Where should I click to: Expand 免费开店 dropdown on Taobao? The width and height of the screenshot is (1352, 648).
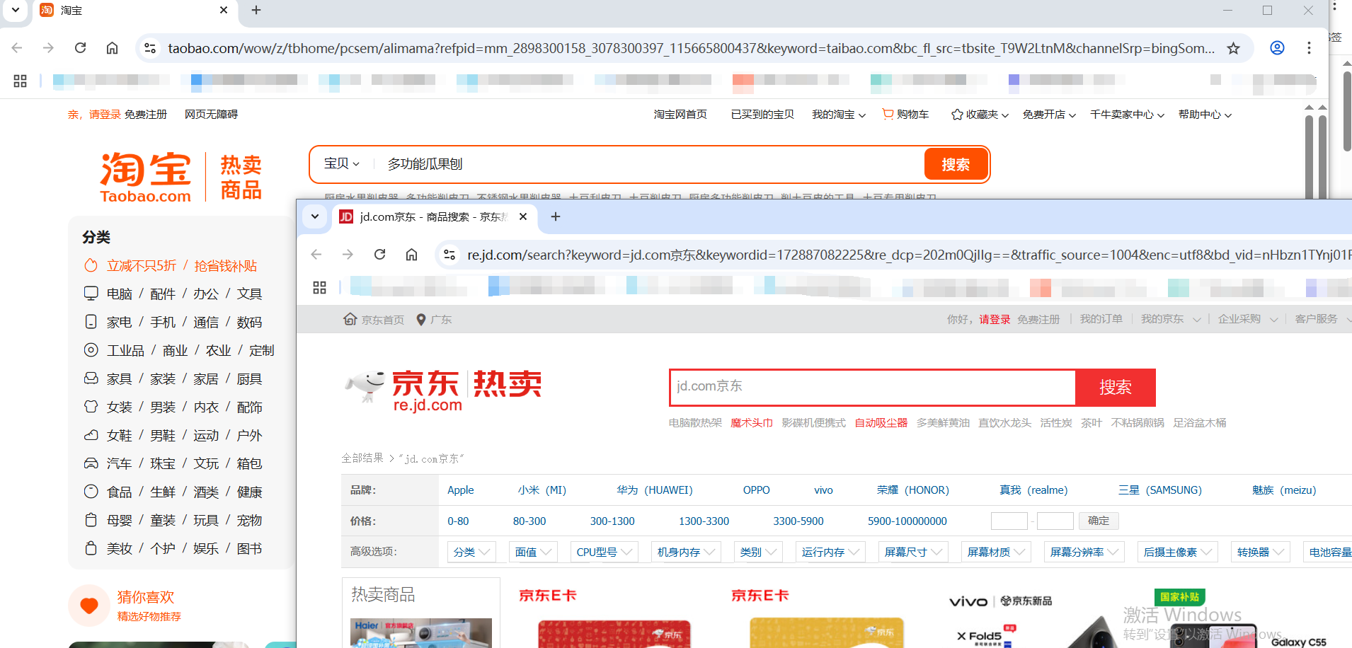[x=1049, y=114]
